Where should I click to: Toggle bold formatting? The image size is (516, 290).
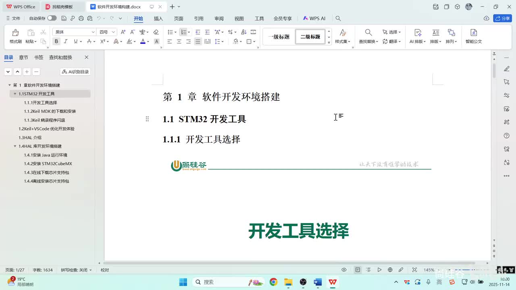click(x=56, y=41)
